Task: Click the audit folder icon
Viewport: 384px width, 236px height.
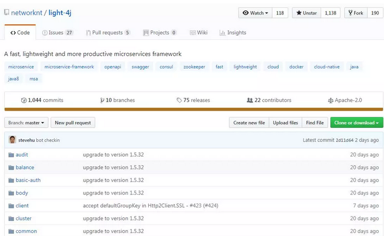Action: coord(12,155)
